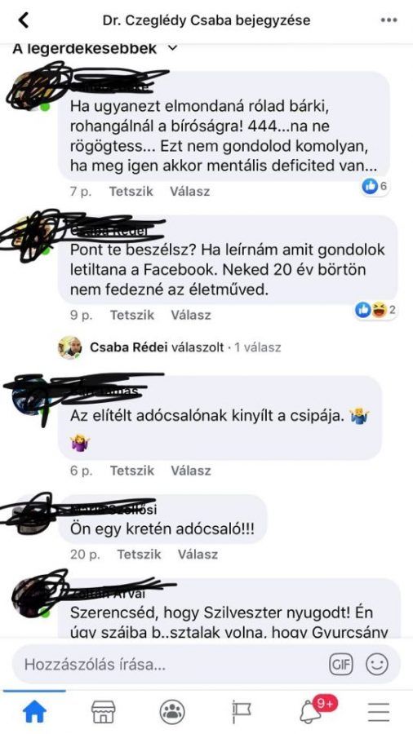Expand the 'A legérdekesebbek' comment sorting dropdown
This screenshot has width=413, height=734.
[x=95, y=48]
